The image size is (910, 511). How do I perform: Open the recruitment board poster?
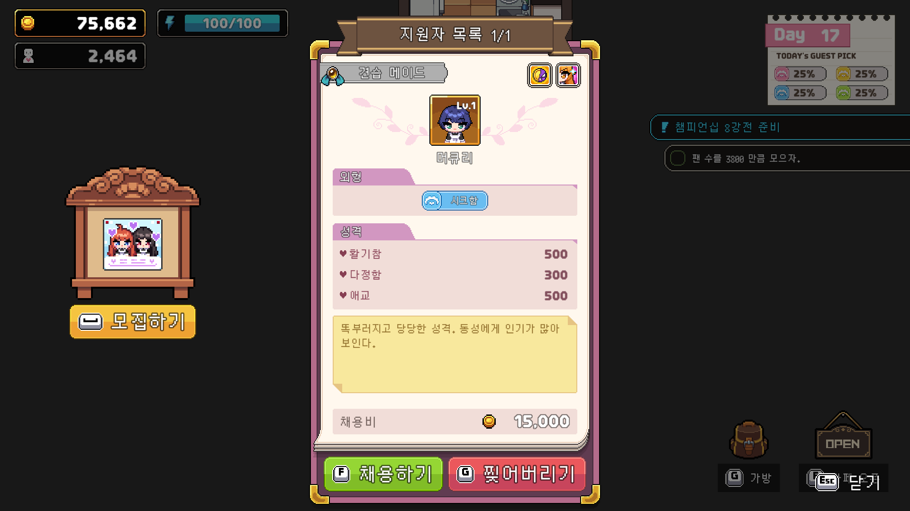pyautogui.click(x=133, y=244)
